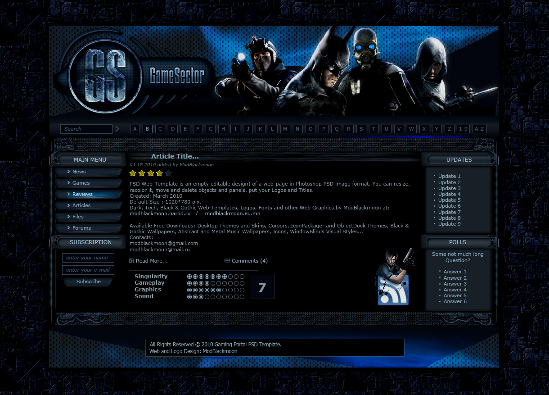Click the Subscribe button

(88, 281)
